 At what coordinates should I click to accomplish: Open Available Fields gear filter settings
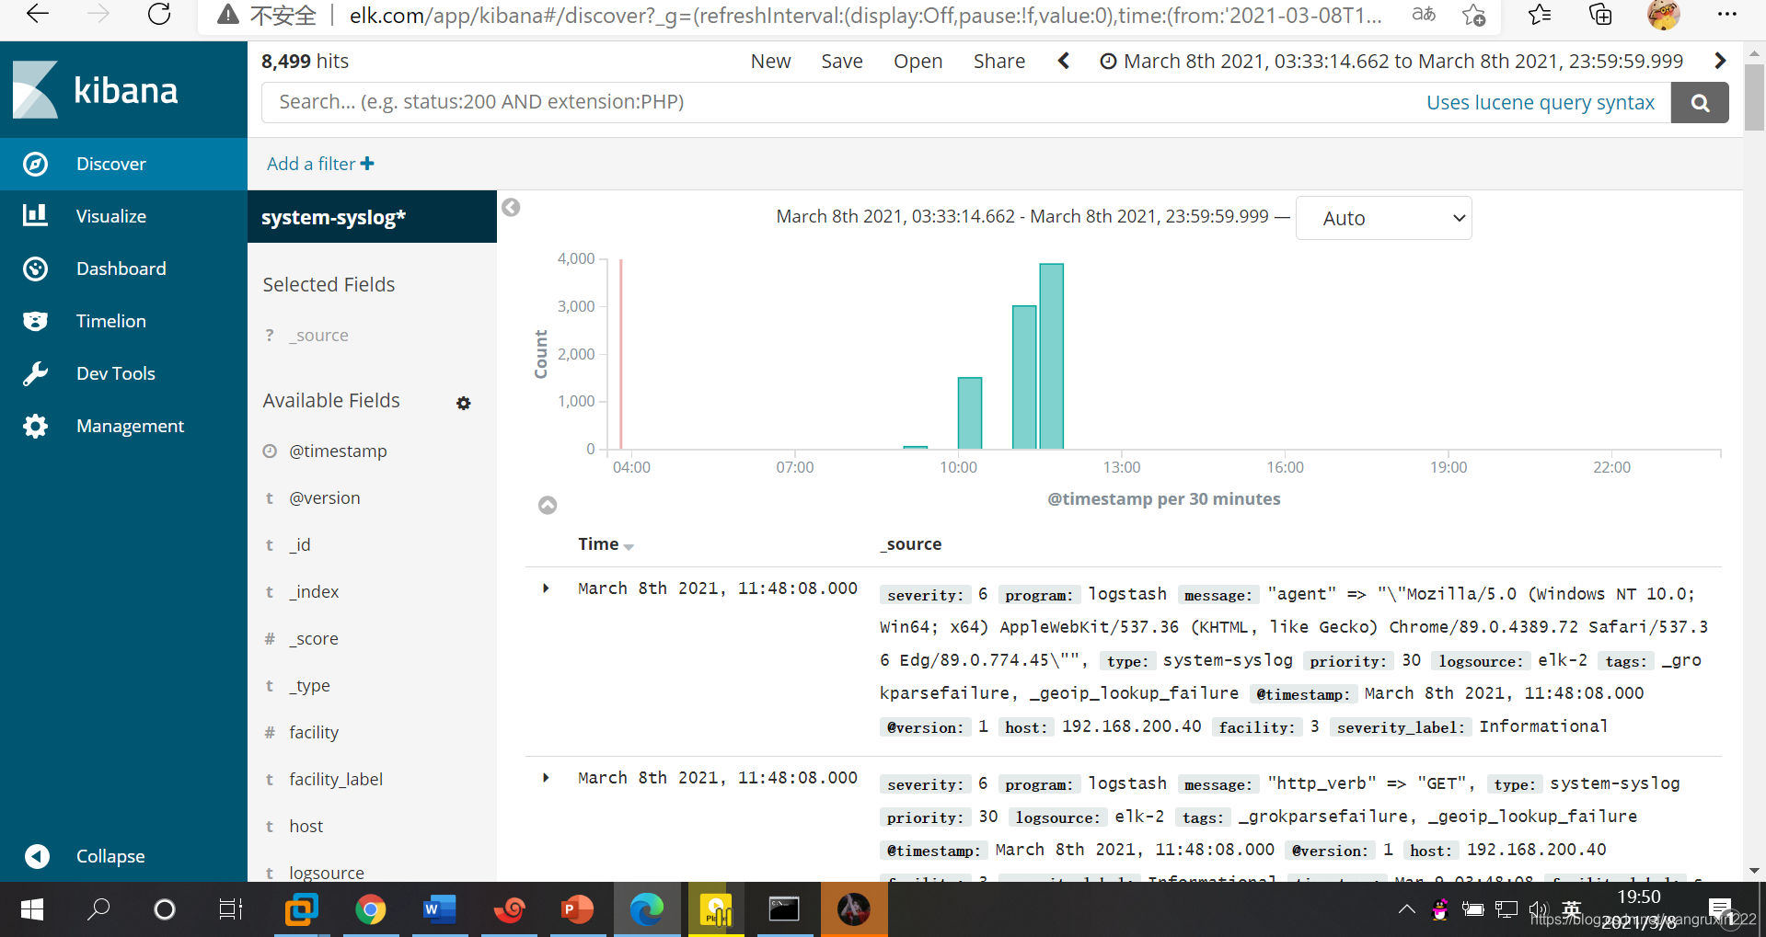click(x=464, y=403)
